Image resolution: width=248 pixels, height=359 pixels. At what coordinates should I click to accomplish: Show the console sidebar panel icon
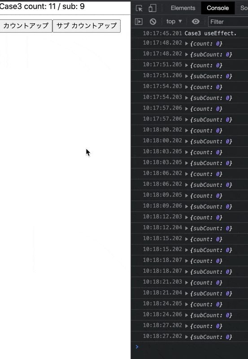coord(139,22)
